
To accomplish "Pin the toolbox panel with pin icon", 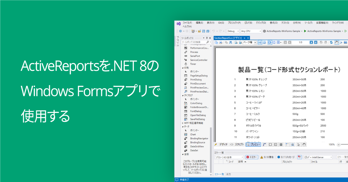I will click(207, 38).
